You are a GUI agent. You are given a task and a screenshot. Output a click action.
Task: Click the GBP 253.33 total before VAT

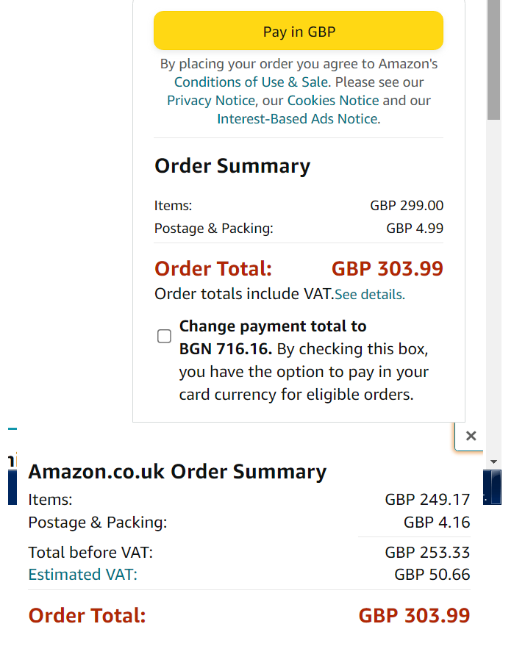pyautogui.click(x=427, y=553)
